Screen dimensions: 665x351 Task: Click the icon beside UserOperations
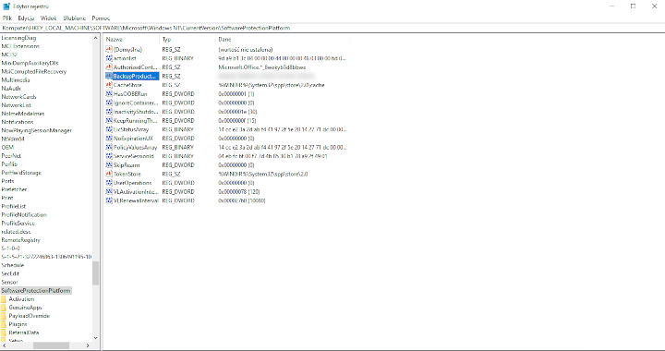[109, 183]
